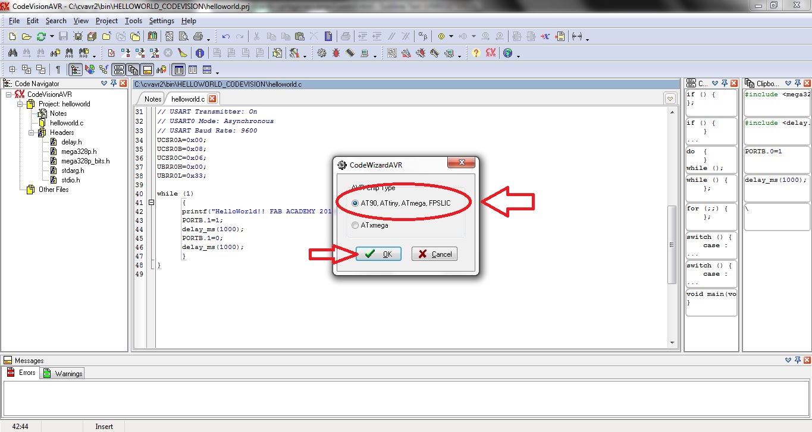Open the View menu
The height and width of the screenshot is (432, 812).
(x=81, y=21)
